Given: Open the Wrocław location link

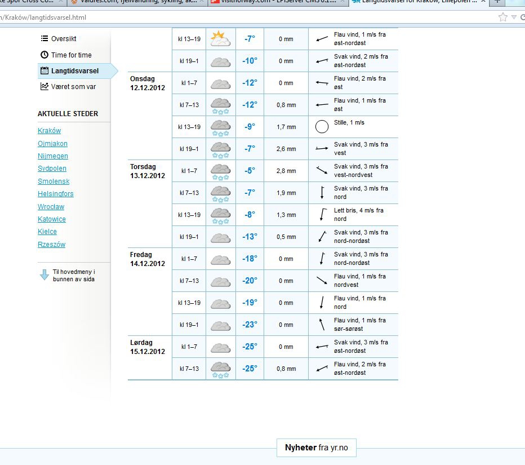Looking at the screenshot, I should click(x=51, y=207).
